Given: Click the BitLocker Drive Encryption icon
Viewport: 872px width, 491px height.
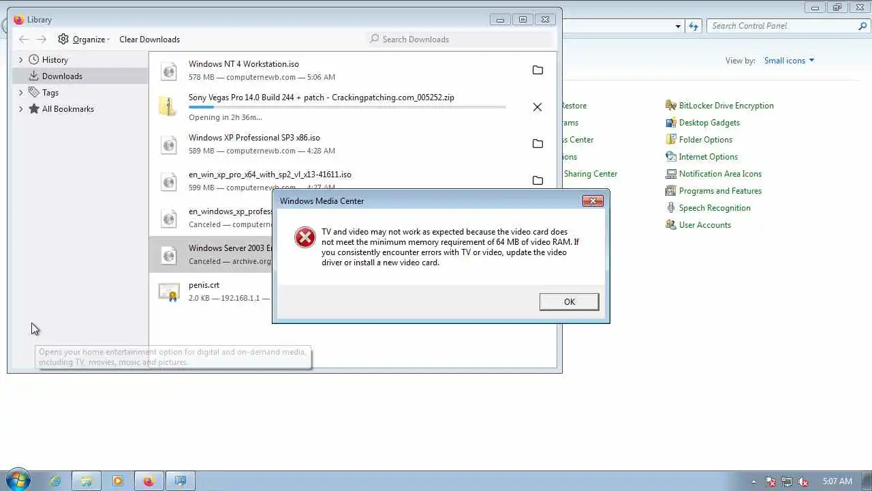Looking at the screenshot, I should (x=671, y=106).
